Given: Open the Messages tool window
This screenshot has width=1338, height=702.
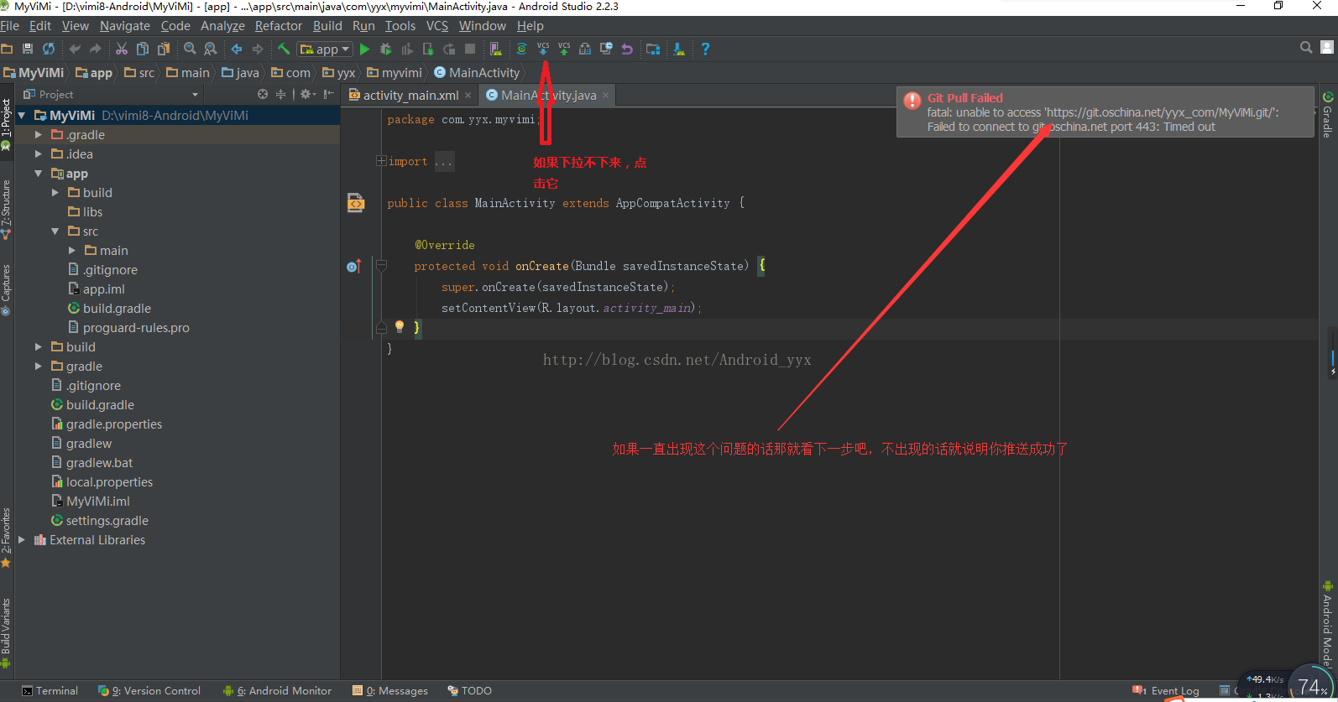Looking at the screenshot, I should click(391, 691).
